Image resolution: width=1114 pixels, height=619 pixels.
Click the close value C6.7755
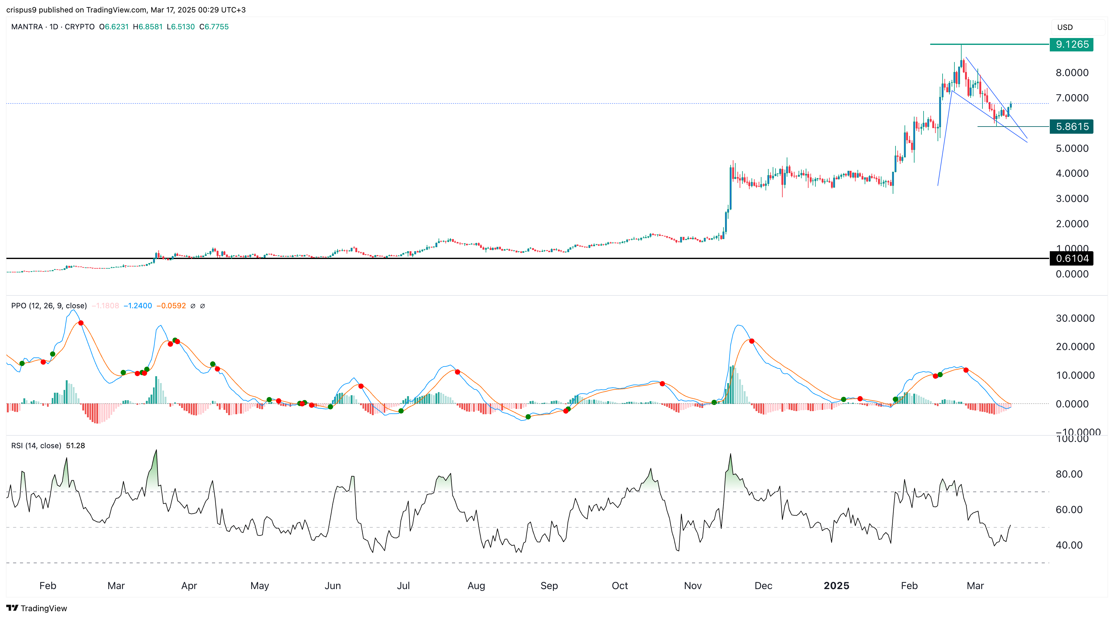click(x=214, y=27)
